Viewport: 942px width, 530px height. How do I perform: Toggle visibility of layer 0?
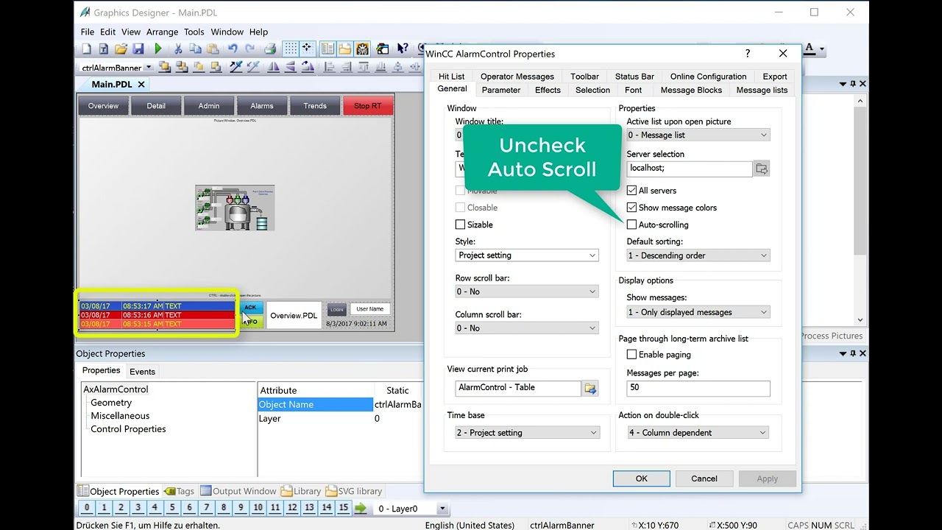pos(86,508)
